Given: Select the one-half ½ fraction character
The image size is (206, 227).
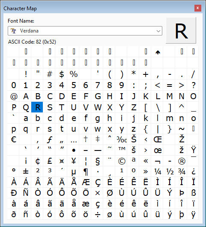Looking at the screenshot, I should 170,172.
